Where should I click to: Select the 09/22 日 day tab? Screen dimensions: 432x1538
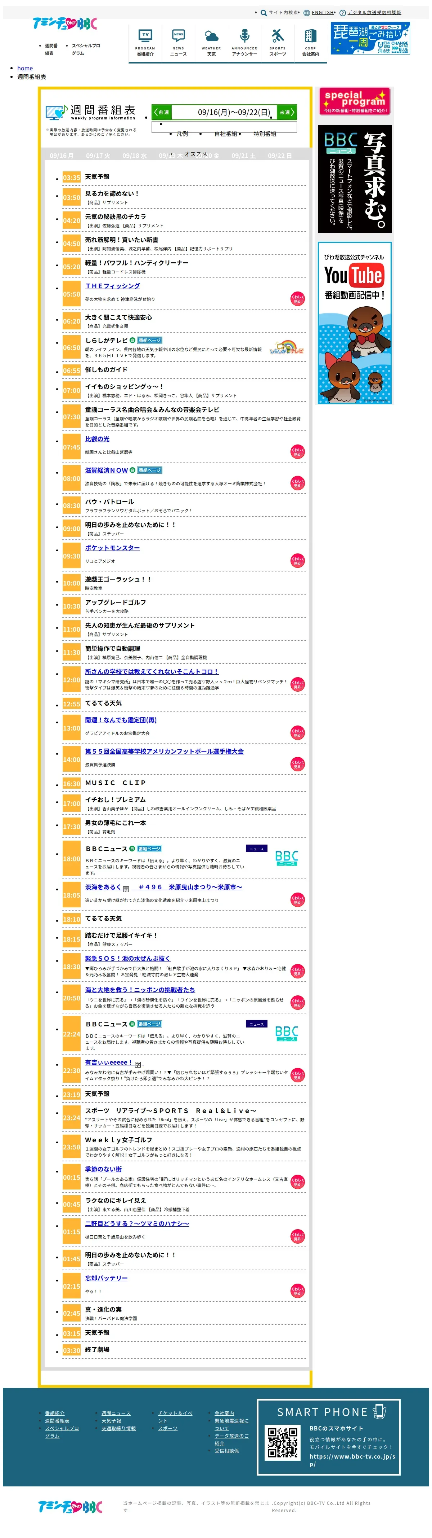click(280, 155)
